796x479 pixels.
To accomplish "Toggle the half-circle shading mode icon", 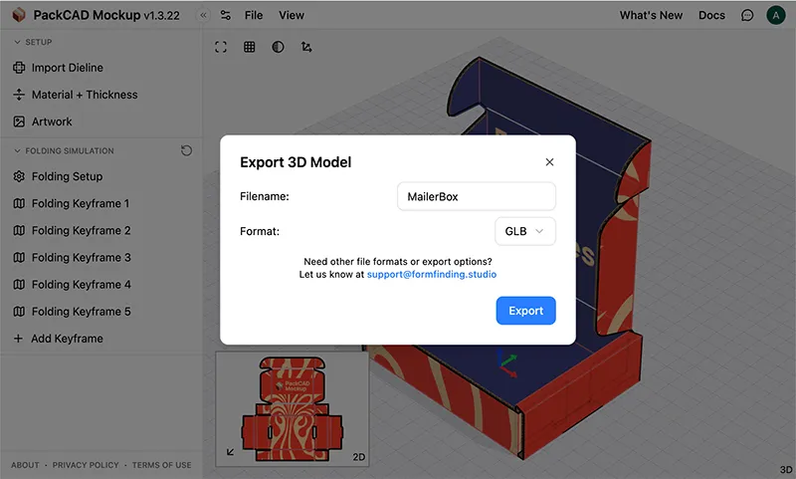I will tap(278, 47).
